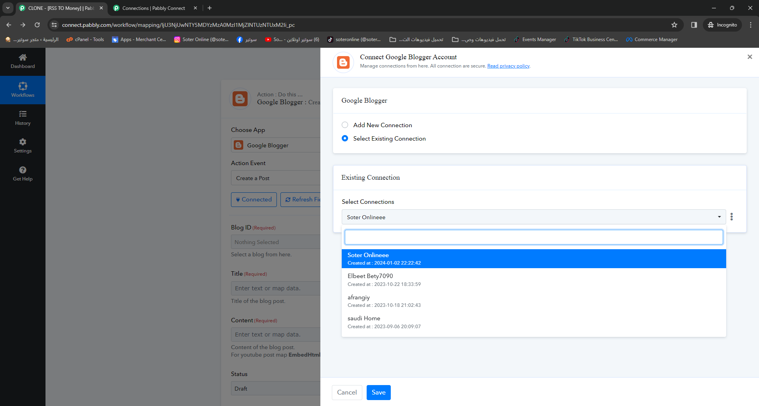Image resolution: width=759 pixels, height=406 pixels.
Task: Click the Connected button
Action: (x=254, y=199)
